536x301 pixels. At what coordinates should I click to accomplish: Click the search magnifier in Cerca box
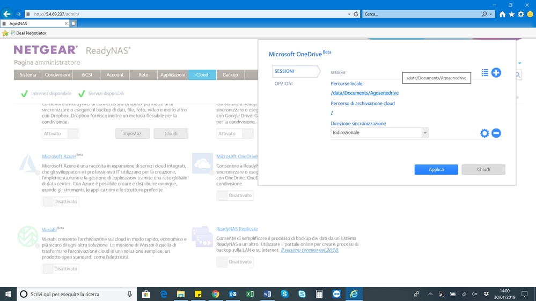(484, 14)
